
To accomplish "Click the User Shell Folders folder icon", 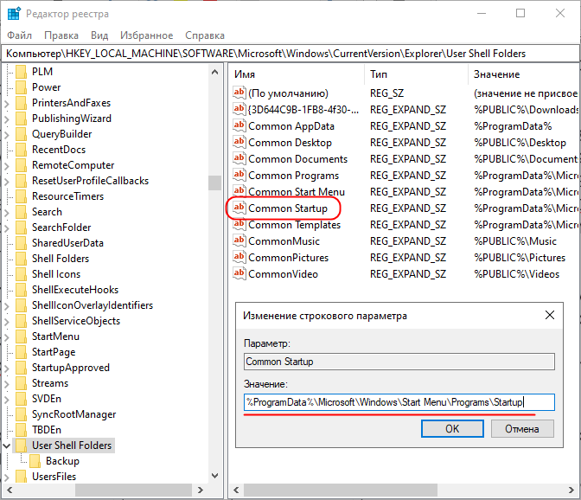I will coord(21,446).
